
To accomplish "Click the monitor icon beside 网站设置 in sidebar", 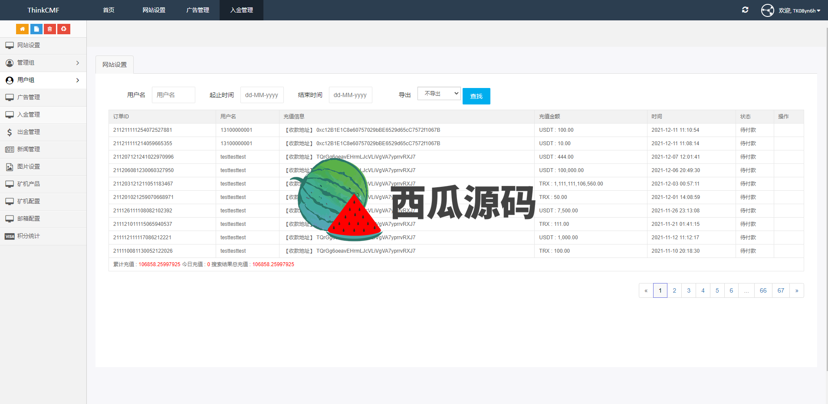I will click(x=10, y=46).
